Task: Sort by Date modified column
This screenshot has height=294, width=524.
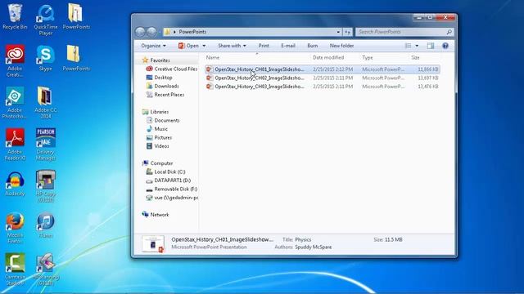Action: click(328, 57)
